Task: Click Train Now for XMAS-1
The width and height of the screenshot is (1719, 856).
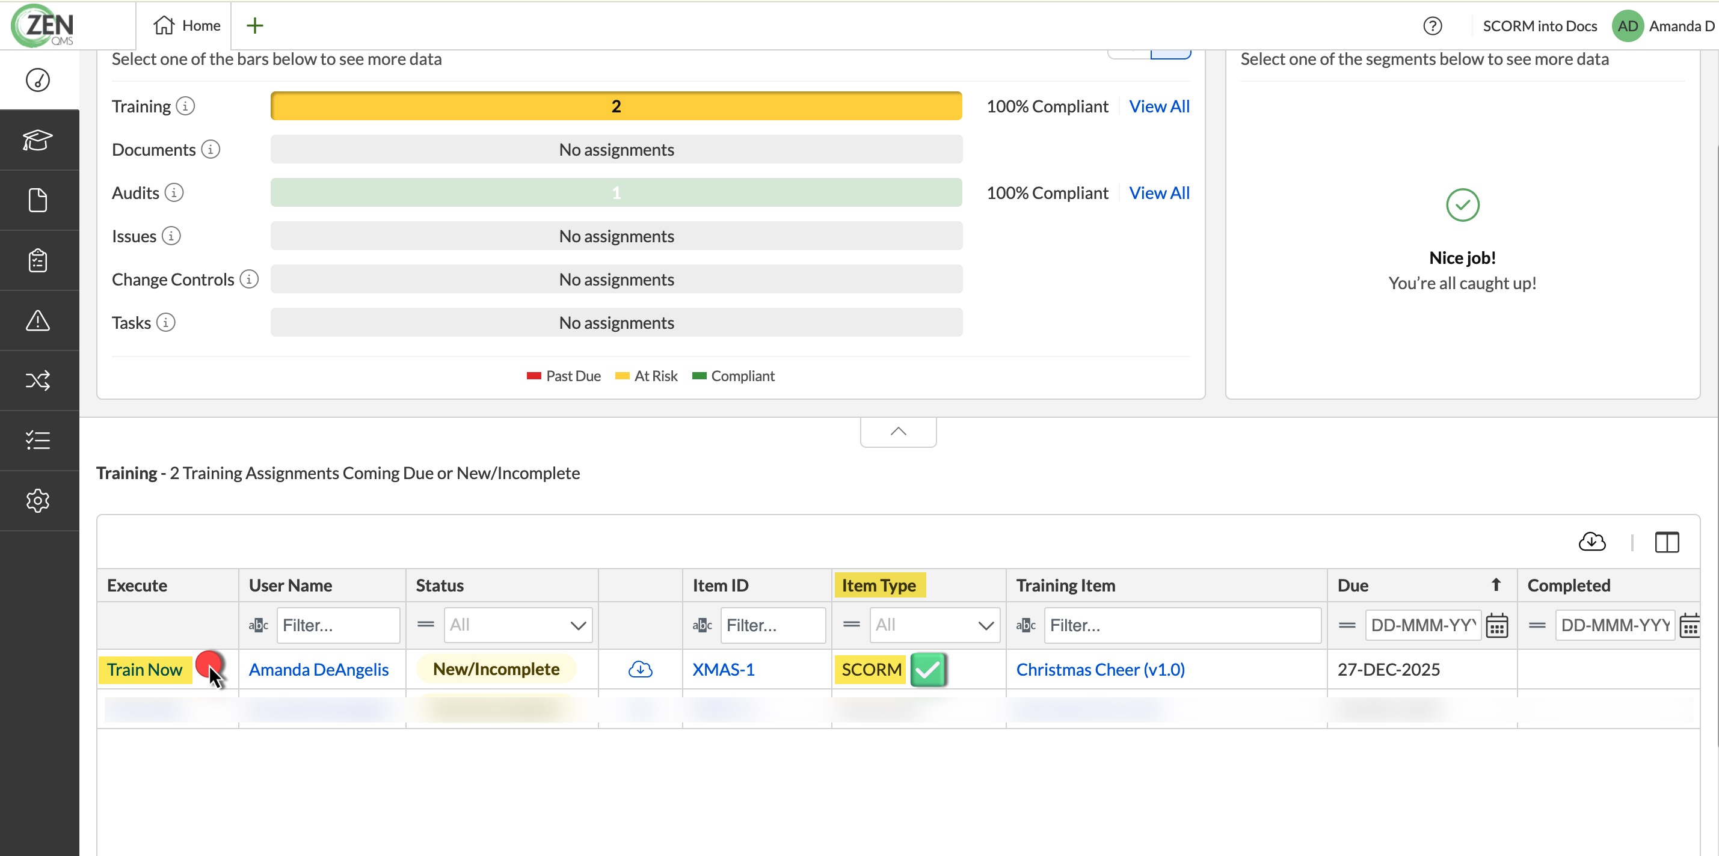Action: (145, 669)
